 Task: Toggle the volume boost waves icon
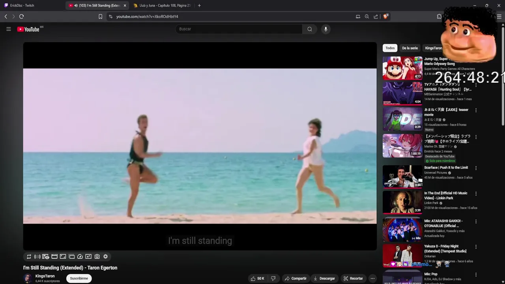point(37,256)
